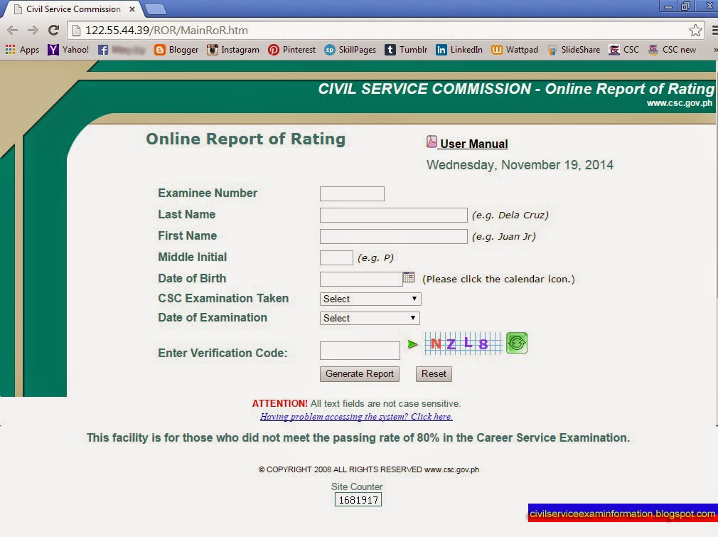This screenshot has height=537, width=718.
Task: Open the CSC new bookmark
Action: (x=672, y=50)
